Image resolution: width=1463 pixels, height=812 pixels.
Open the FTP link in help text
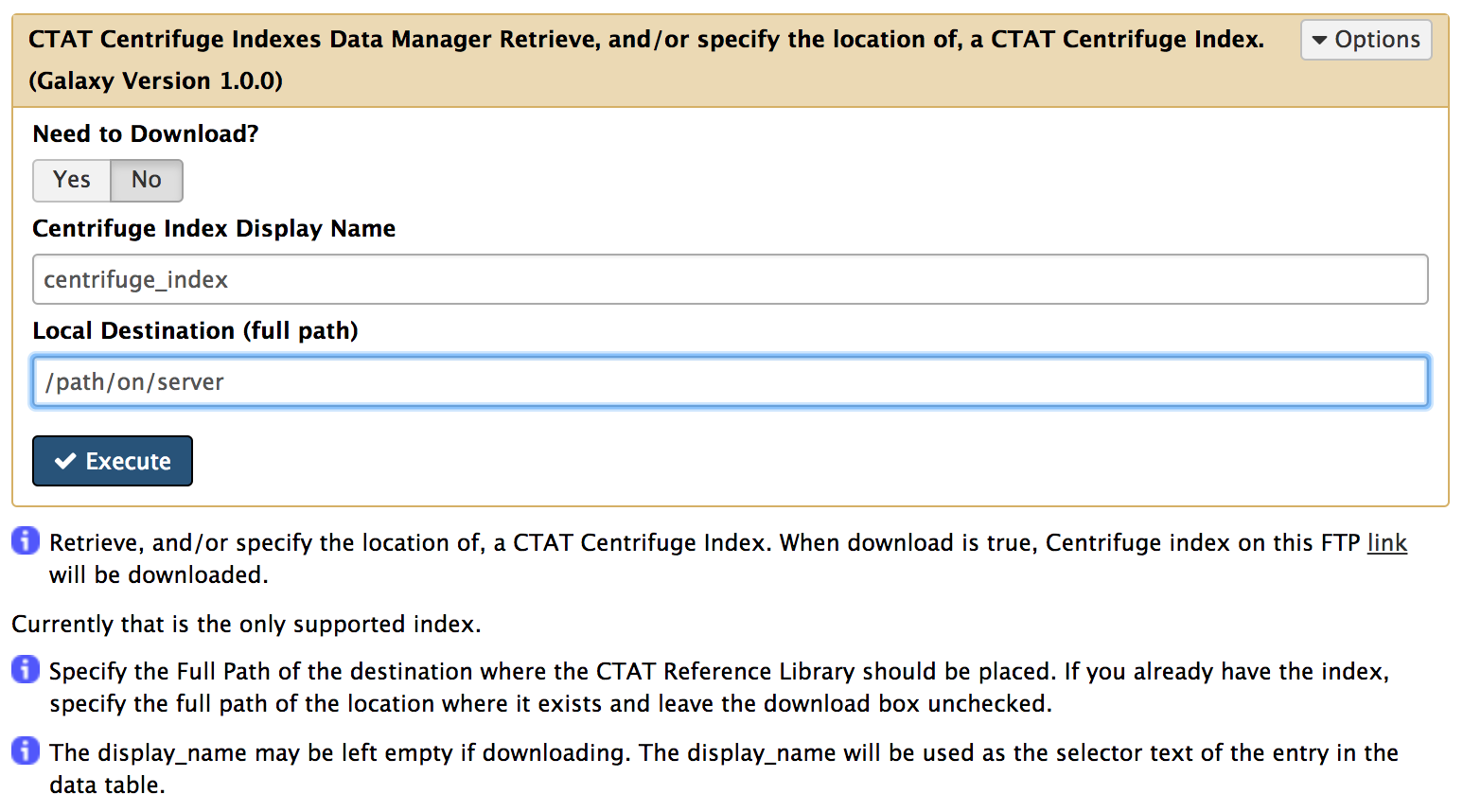pos(1386,542)
